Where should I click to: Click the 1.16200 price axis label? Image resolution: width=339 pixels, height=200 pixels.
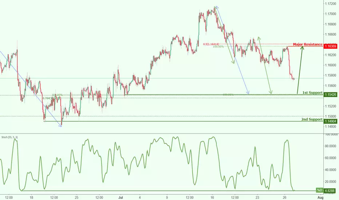click(x=330, y=55)
